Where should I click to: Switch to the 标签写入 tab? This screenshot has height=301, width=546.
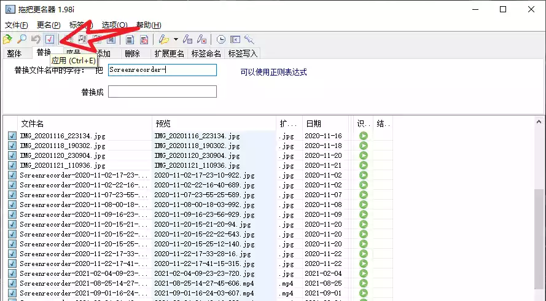click(243, 53)
